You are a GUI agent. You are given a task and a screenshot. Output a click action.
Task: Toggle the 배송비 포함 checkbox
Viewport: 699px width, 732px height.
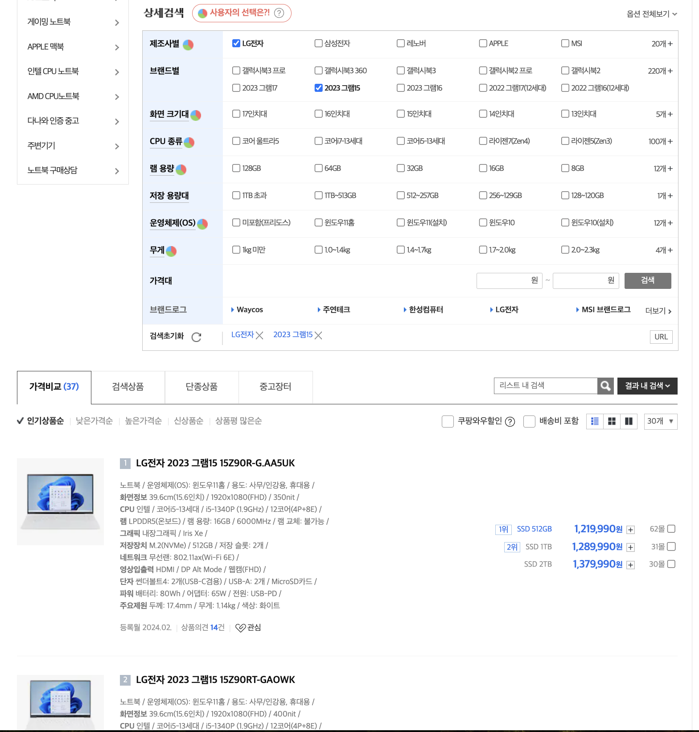529,421
